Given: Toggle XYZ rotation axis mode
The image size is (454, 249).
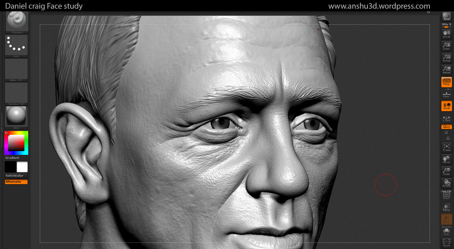Looking at the screenshot, I should (446, 127).
